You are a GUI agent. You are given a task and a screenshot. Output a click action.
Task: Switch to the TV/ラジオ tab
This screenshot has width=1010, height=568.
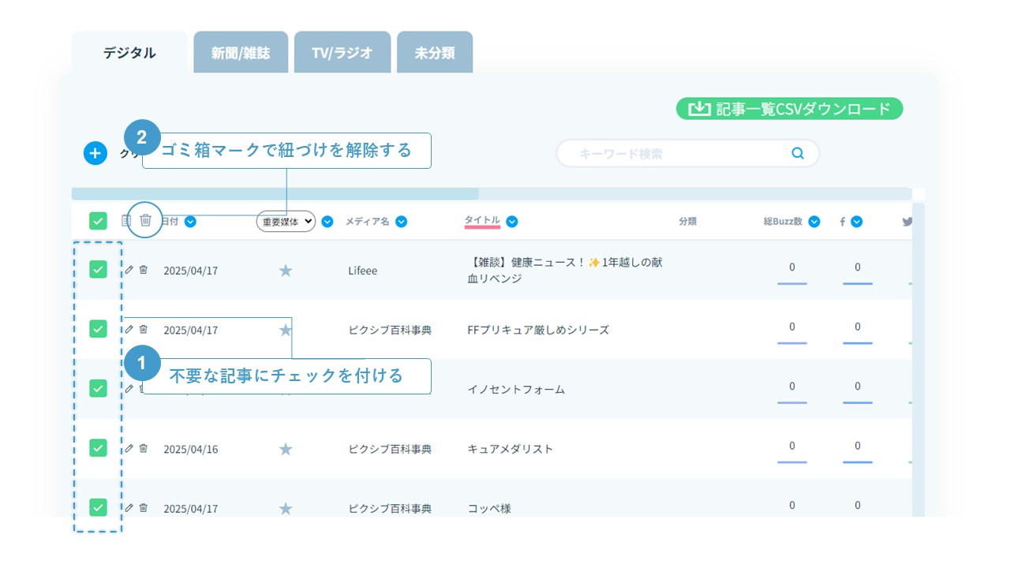click(x=342, y=53)
